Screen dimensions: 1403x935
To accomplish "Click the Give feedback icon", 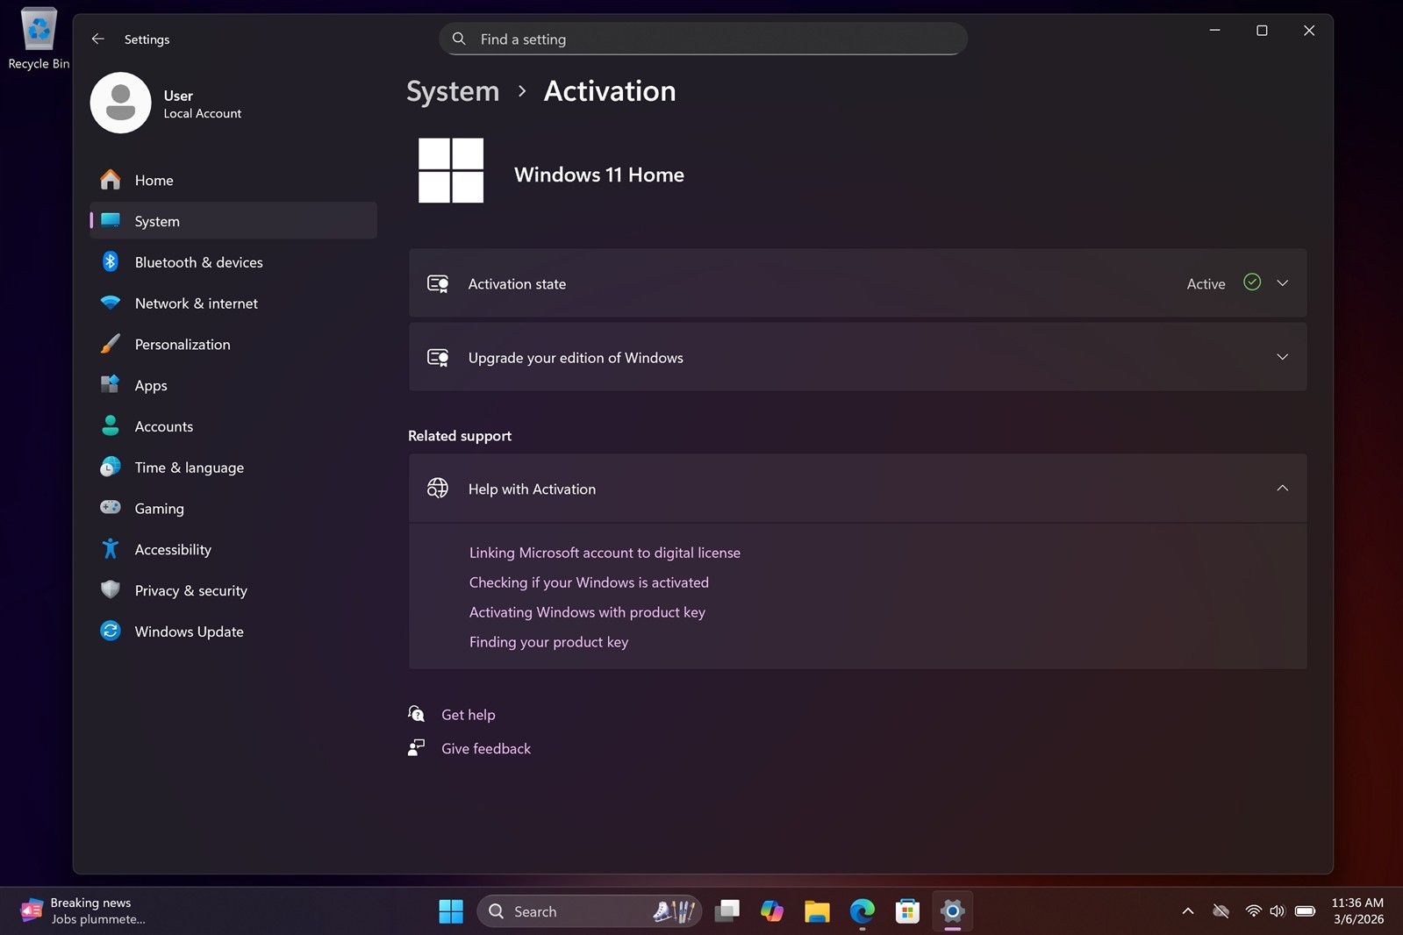I will (x=417, y=747).
